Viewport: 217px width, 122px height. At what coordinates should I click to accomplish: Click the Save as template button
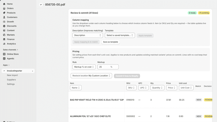[x=110, y=42]
